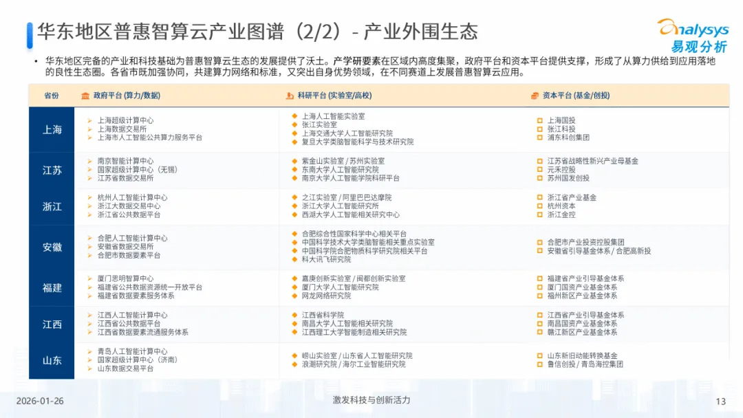Image resolution: width=743 pixels, height=418 pixels.
Task: Click the 江苏 province row label
Action: click(52, 170)
